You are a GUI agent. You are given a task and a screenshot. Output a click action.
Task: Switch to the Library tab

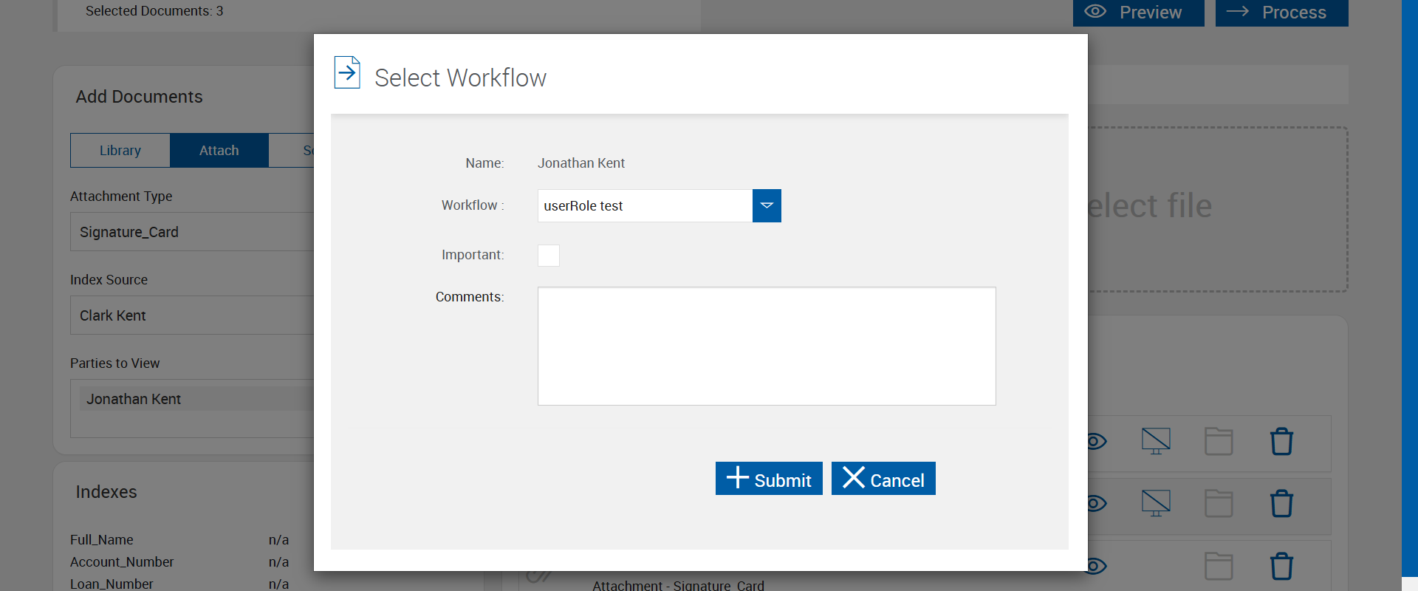click(120, 151)
